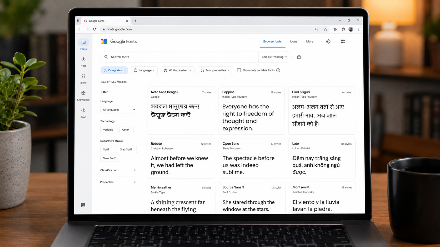Reload the page with the refresh icon
440x247 pixels.
(x=95, y=29)
